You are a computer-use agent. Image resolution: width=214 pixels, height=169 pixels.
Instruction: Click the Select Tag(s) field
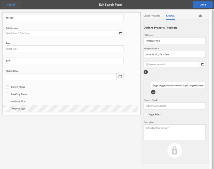[65, 49]
